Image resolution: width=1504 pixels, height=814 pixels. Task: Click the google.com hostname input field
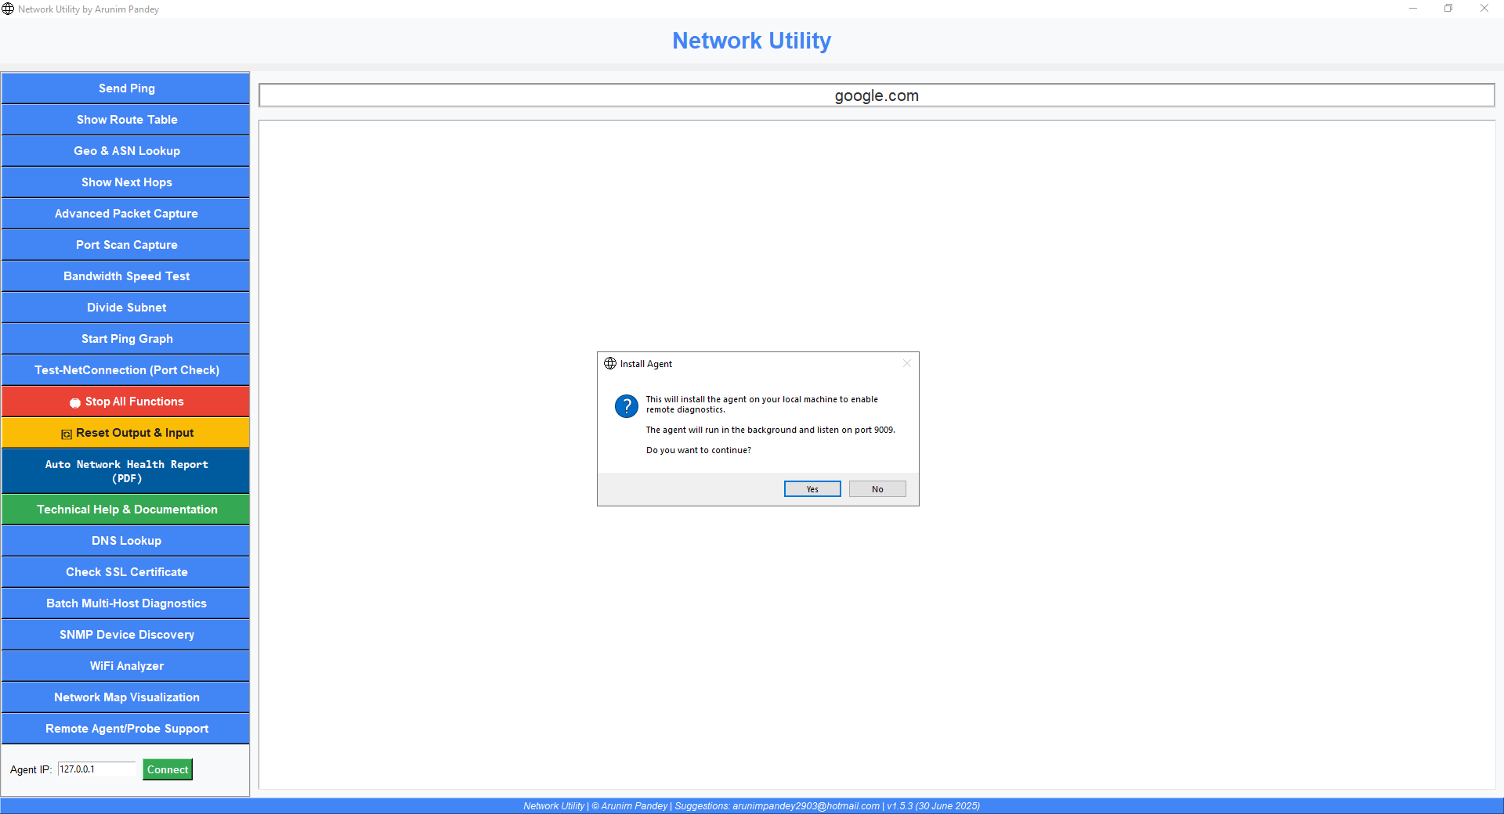click(x=877, y=95)
